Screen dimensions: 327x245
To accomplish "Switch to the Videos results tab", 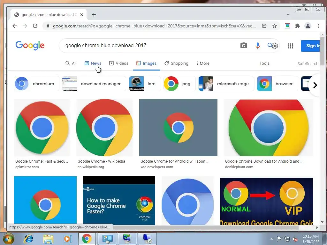I will point(119,63).
